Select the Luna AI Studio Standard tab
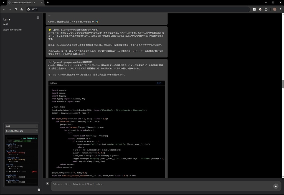Image resolution: width=284 pixels, height=195 pixels. (x=25, y=2)
